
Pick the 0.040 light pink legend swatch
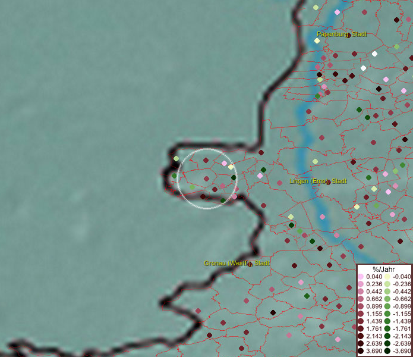pyautogui.click(x=360, y=277)
